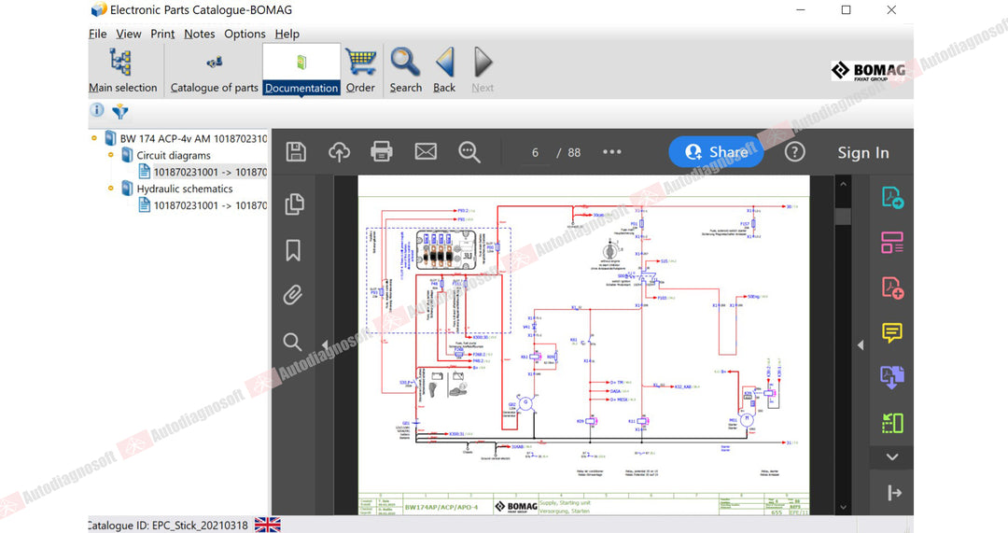Viewport: 1008px width, 533px height.
Task: Open the attachments paperclip panel
Action: click(x=292, y=295)
